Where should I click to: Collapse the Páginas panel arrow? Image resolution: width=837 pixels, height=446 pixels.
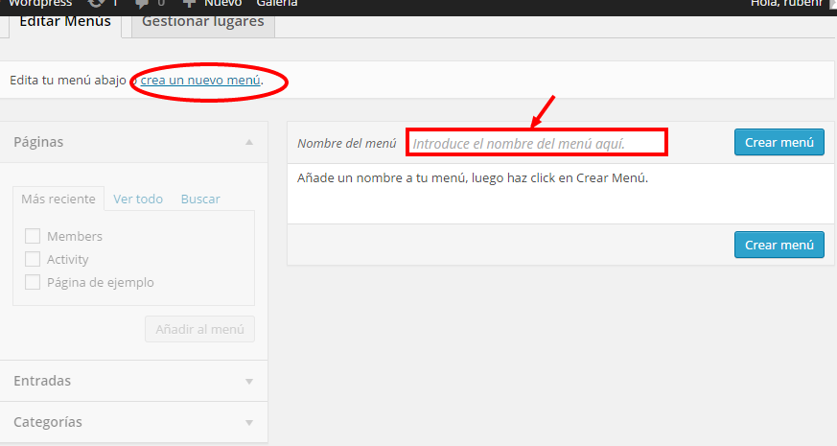tap(249, 142)
